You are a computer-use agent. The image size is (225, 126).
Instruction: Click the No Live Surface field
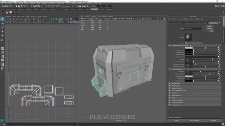coord(65,6)
